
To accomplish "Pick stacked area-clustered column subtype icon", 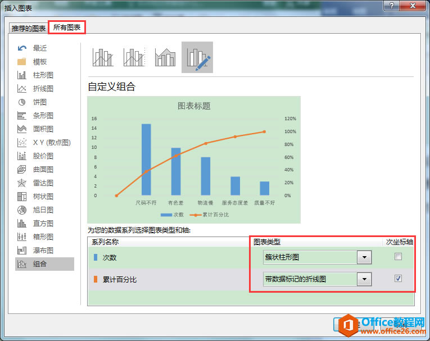I will pos(165,57).
